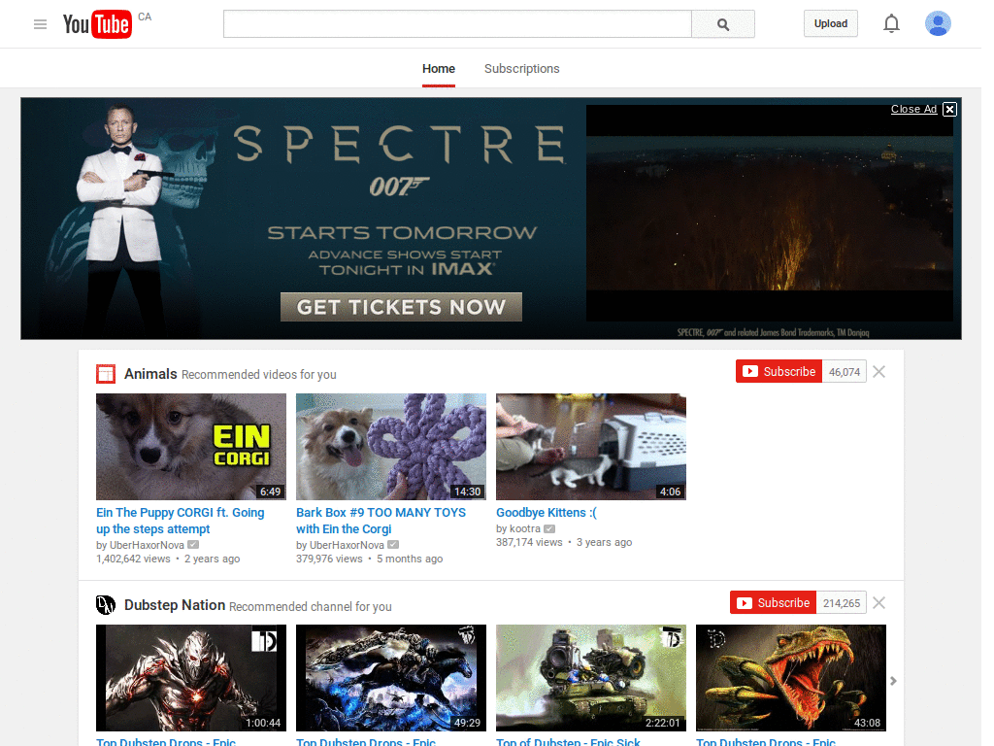This screenshot has height=746, width=994.
Task: Click the Animals channel icon
Action: point(106,374)
